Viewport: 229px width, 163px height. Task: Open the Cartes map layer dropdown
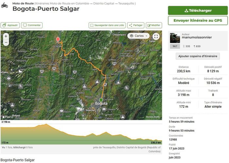138,36
